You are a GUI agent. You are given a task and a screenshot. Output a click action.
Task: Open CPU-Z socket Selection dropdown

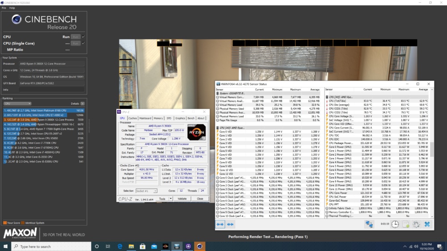(146, 191)
